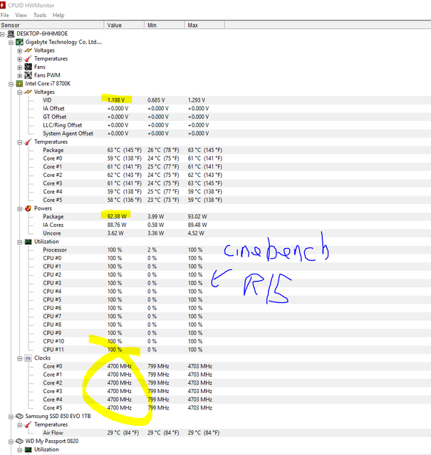
Task: Collapse the WD My Passport 0820 node
Action: [x=11, y=441]
